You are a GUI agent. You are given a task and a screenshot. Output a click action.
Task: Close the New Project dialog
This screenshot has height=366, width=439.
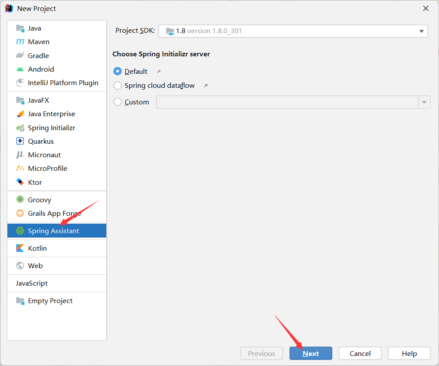[426, 8]
